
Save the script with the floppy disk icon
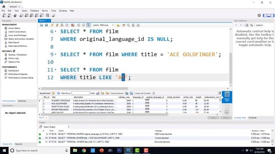click(46, 25)
